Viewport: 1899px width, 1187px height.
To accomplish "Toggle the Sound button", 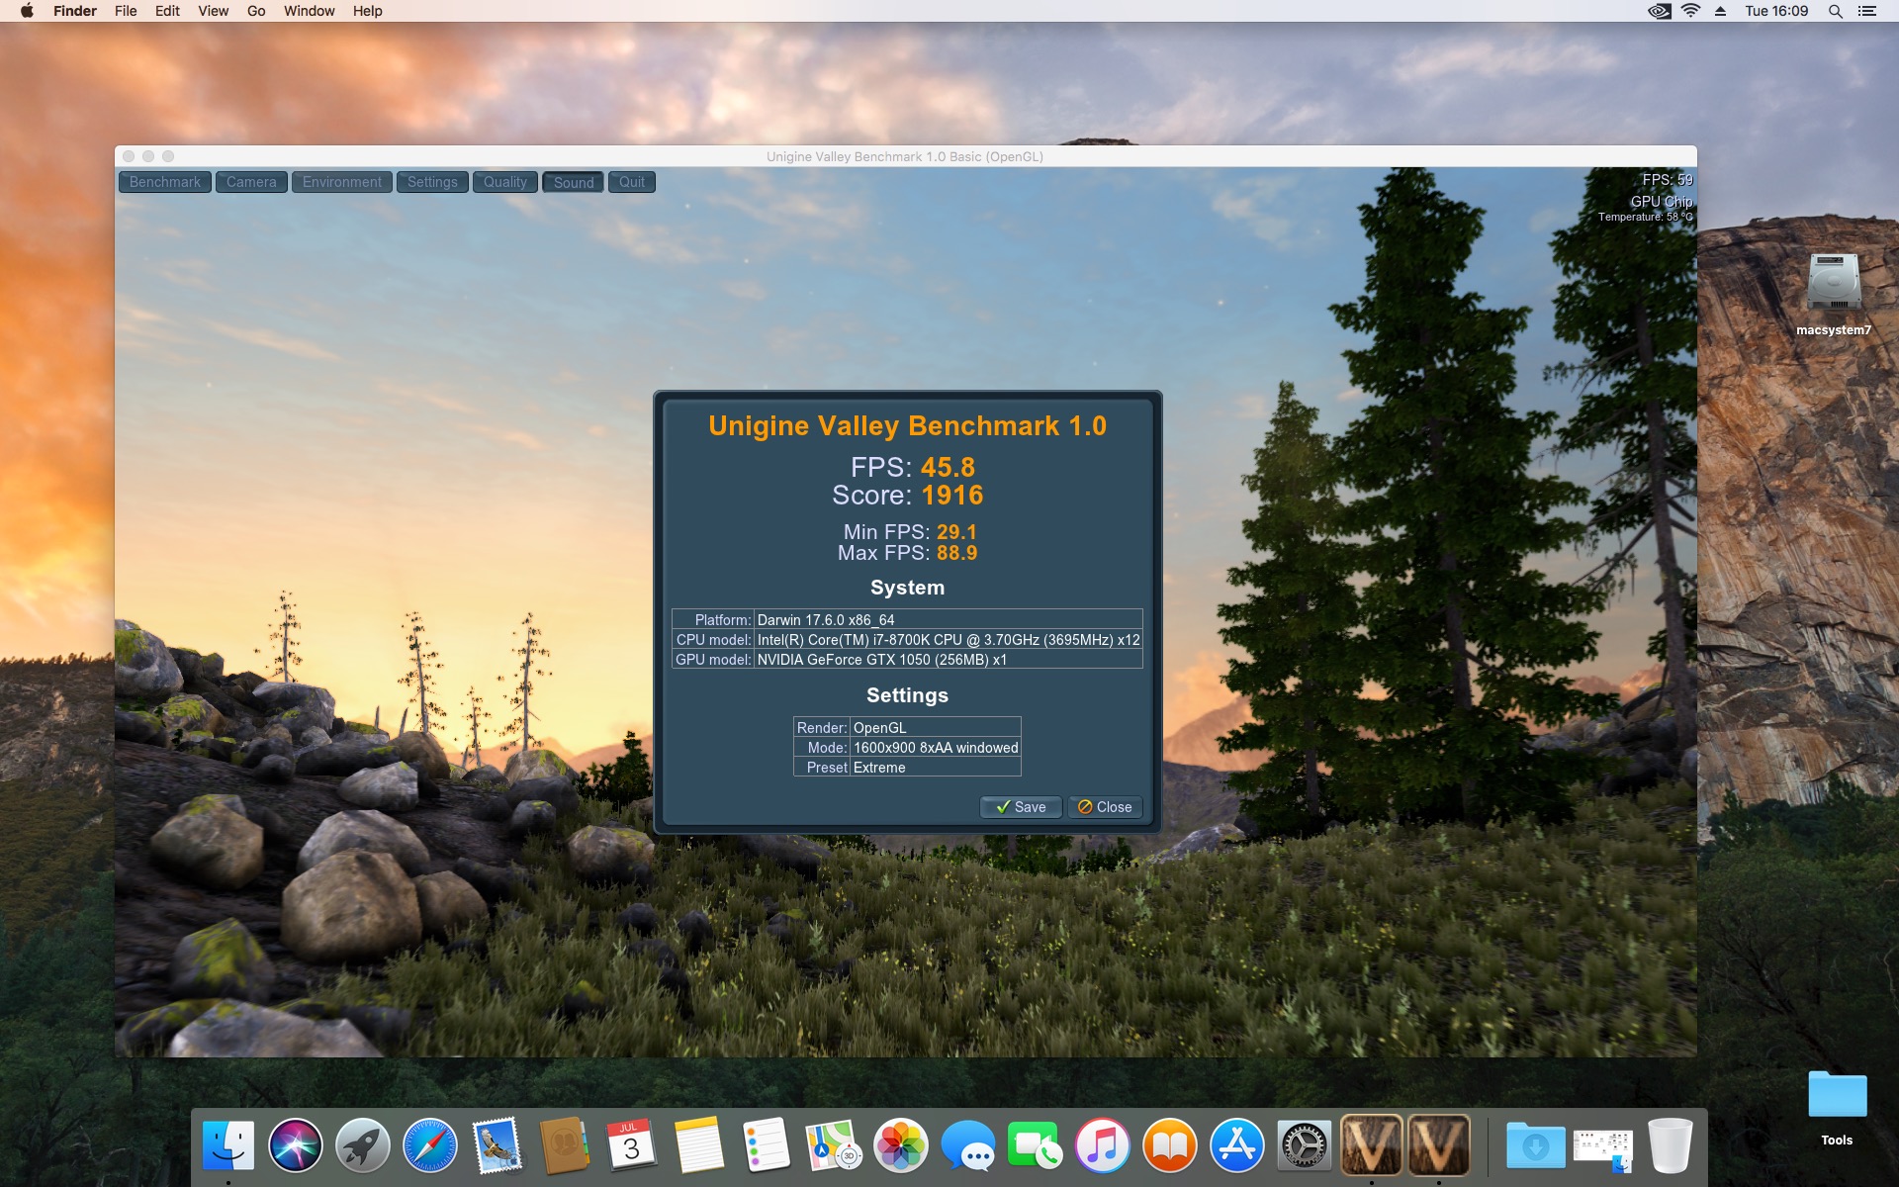I will point(573,182).
